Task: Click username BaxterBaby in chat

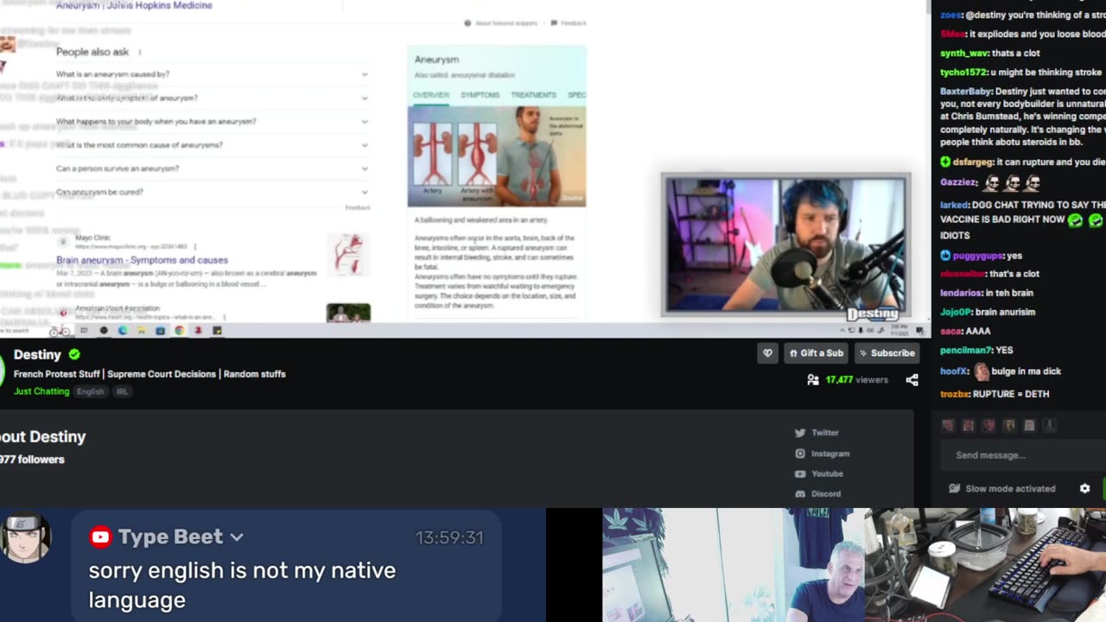Action: point(965,92)
